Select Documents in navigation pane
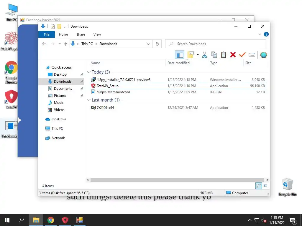The width and height of the screenshot is (302, 226). pyautogui.click(x=63, y=89)
